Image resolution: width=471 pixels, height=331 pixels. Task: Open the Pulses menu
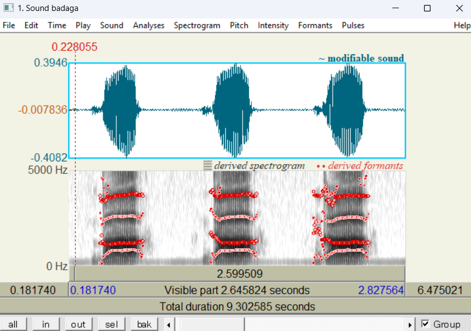pos(353,26)
